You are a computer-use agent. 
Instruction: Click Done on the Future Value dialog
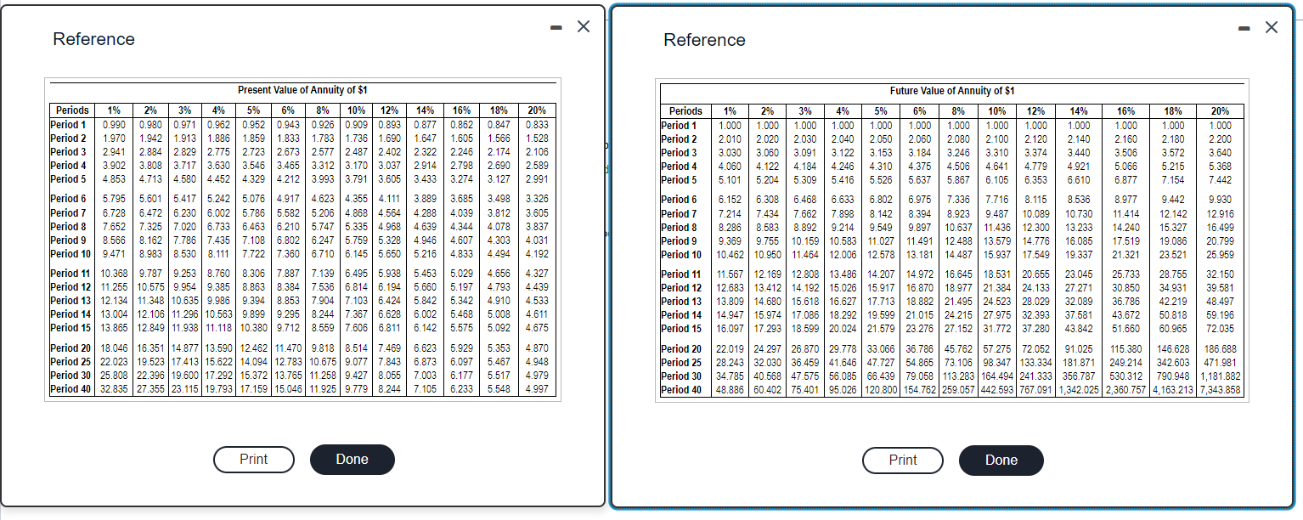[x=1001, y=461]
